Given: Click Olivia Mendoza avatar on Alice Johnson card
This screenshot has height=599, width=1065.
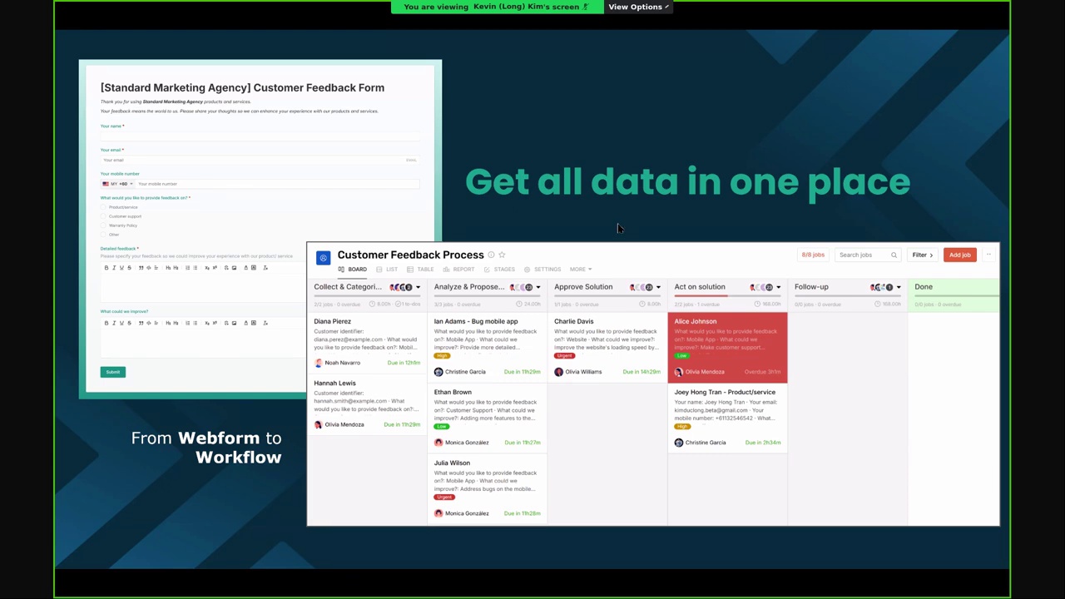Looking at the screenshot, I should 678,372.
